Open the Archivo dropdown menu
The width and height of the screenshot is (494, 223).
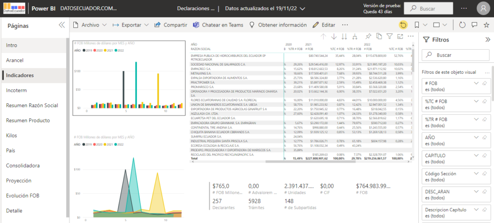(90, 25)
